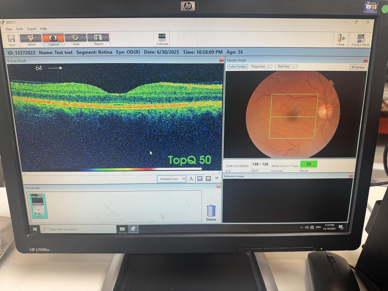
Task: Open View mode using the eye icon
Action: coord(76,38)
